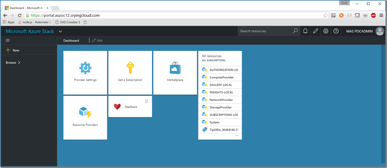Open the TipOffer_8fd64146 resource
Image resolution: width=387 pixels, height=168 pixels.
point(220,130)
